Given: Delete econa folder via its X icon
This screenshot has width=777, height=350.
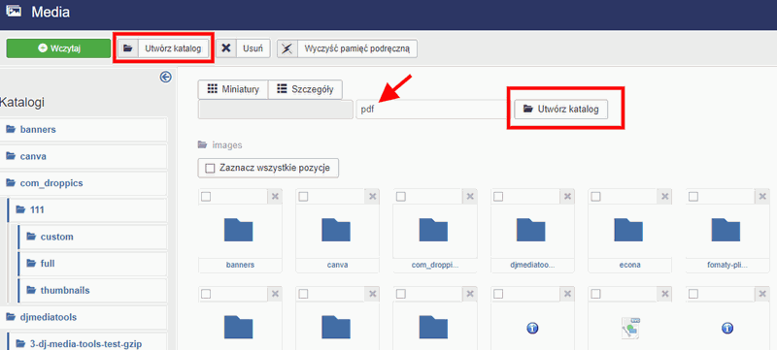Looking at the screenshot, I should (665, 197).
